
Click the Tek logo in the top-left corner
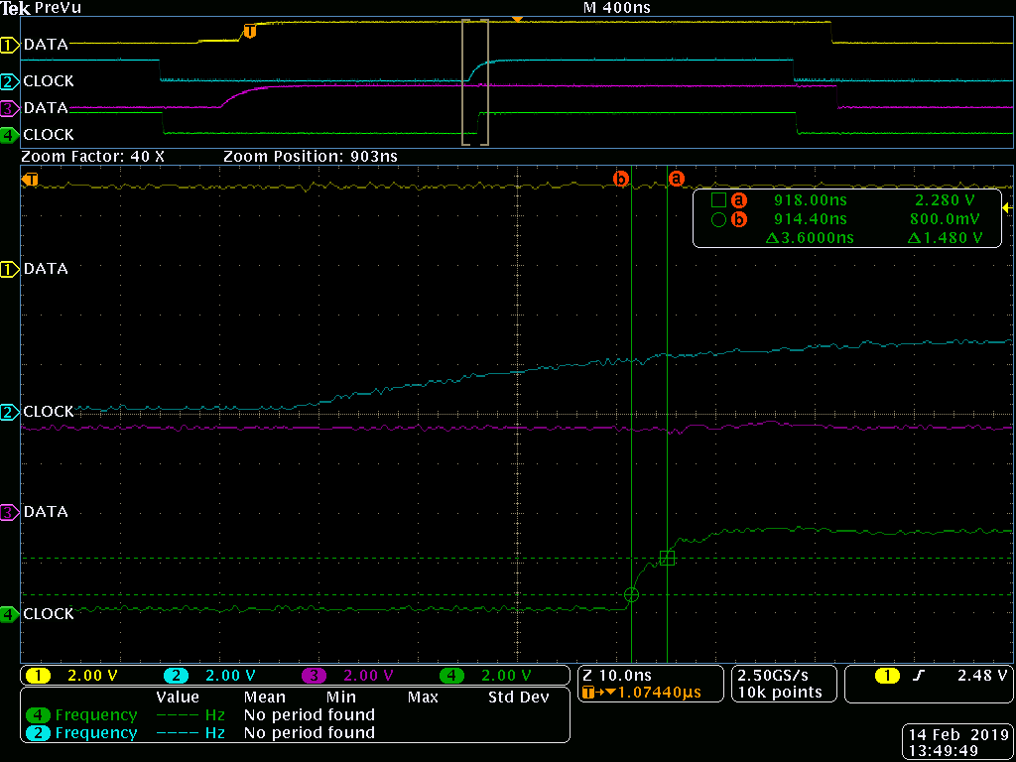(17, 8)
